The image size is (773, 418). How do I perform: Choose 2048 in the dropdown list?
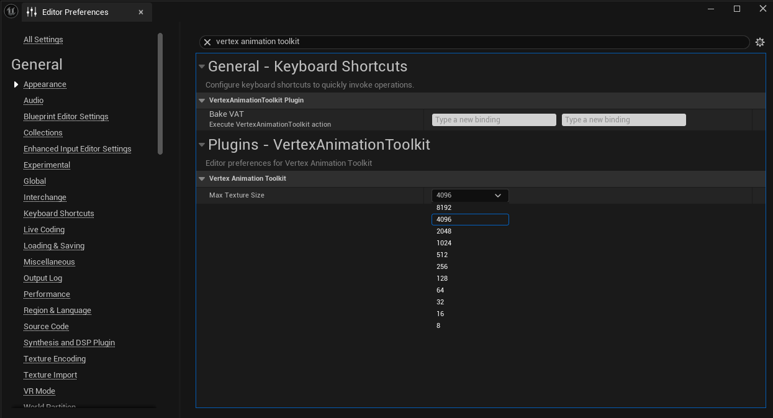click(470, 231)
